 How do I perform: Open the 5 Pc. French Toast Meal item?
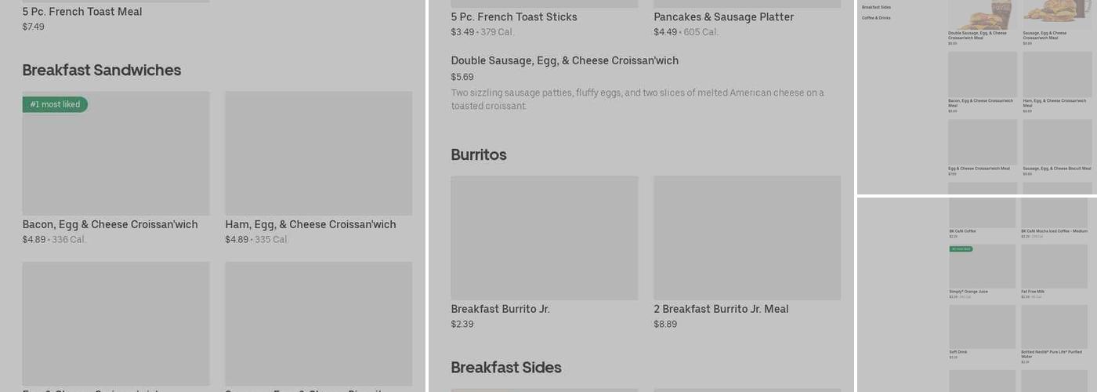(x=82, y=13)
